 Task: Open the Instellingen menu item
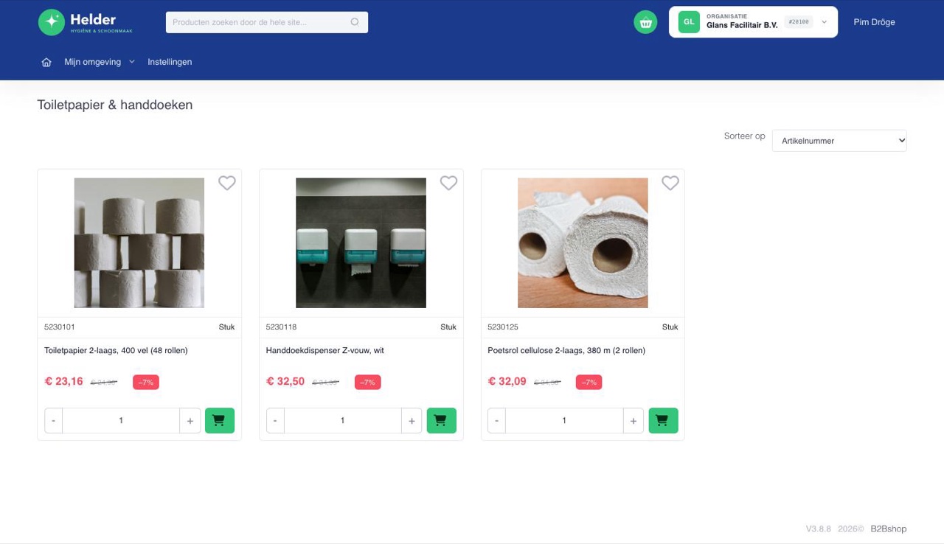tap(170, 62)
